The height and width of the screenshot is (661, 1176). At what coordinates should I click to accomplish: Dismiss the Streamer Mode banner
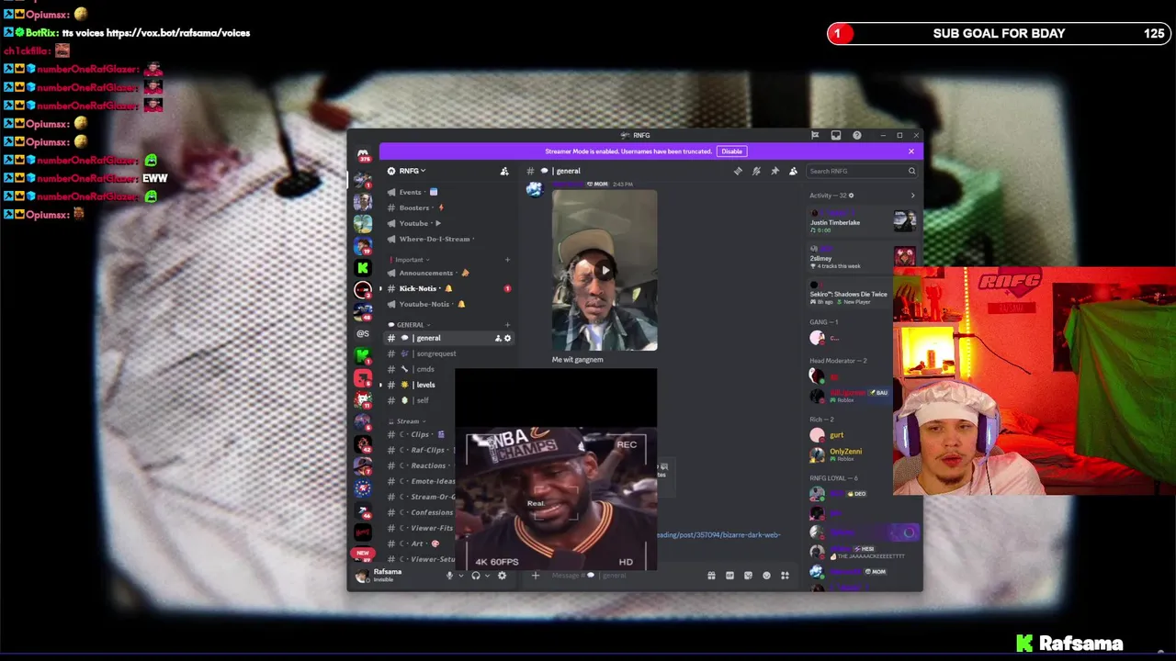coord(911,151)
